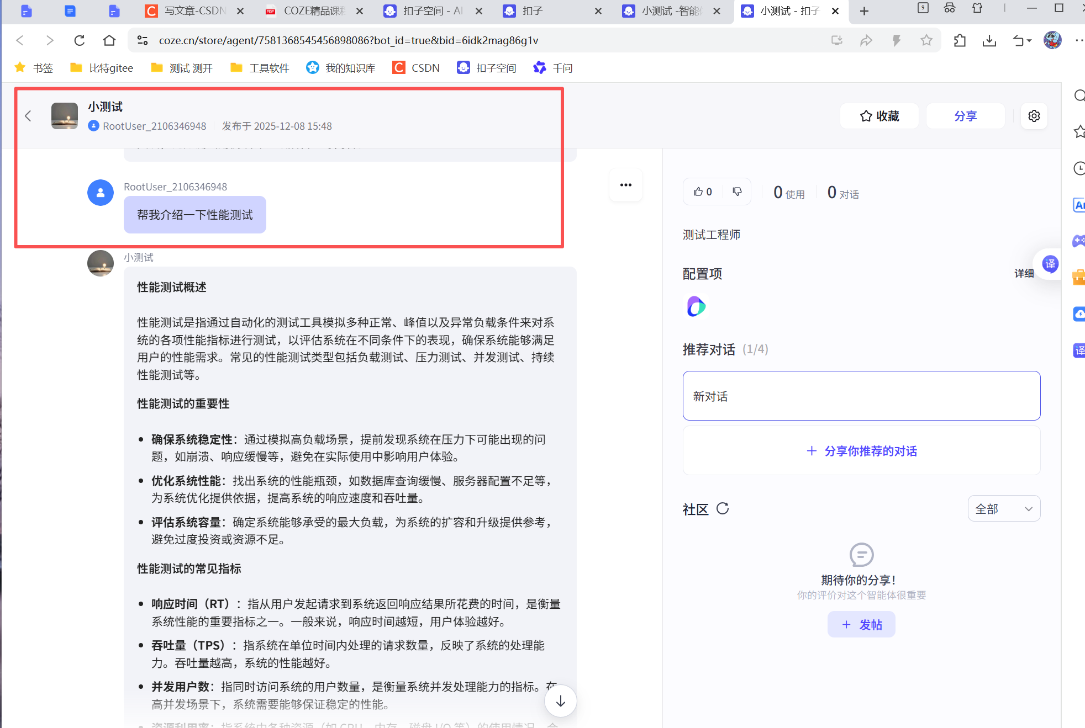Open the browser downloads icon
Viewport: 1085px width, 728px height.
click(x=989, y=40)
